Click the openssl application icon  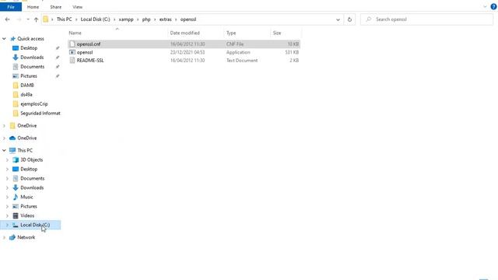pos(72,52)
